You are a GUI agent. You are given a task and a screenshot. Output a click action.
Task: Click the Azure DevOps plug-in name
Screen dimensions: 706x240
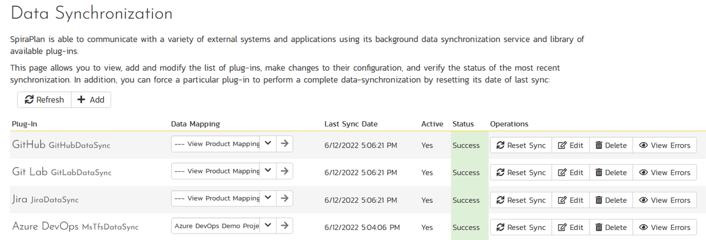pos(45,226)
